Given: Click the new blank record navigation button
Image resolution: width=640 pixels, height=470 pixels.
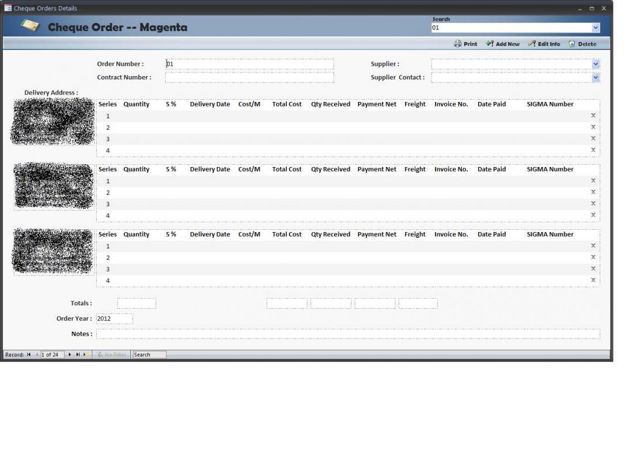Looking at the screenshot, I should 86,355.
